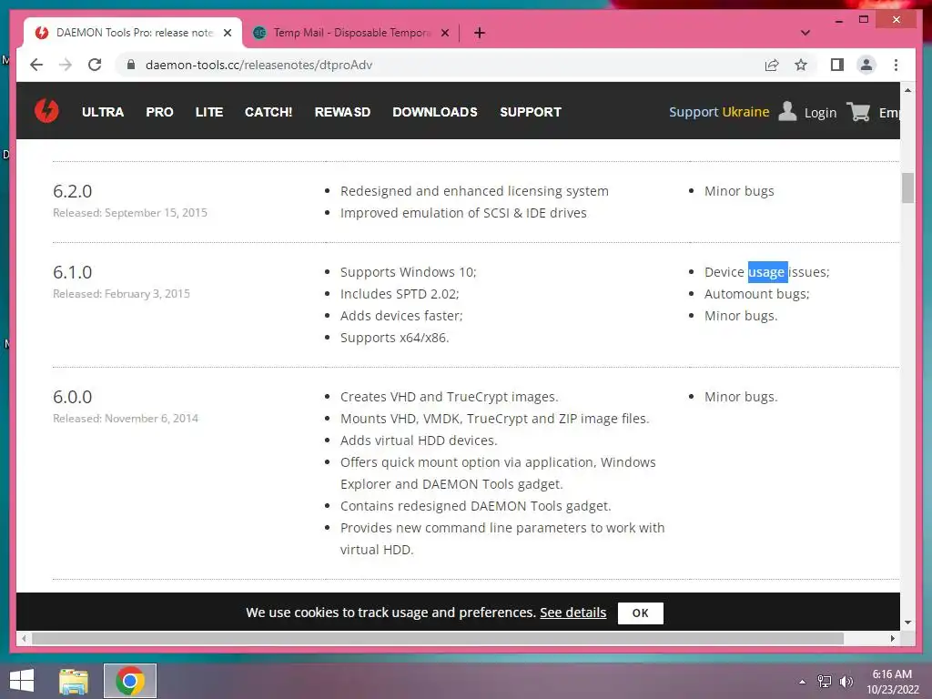Screen dimensions: 932x699
Task: Click horizontal scrollbar right arrow
Action: tap(892, 638)
